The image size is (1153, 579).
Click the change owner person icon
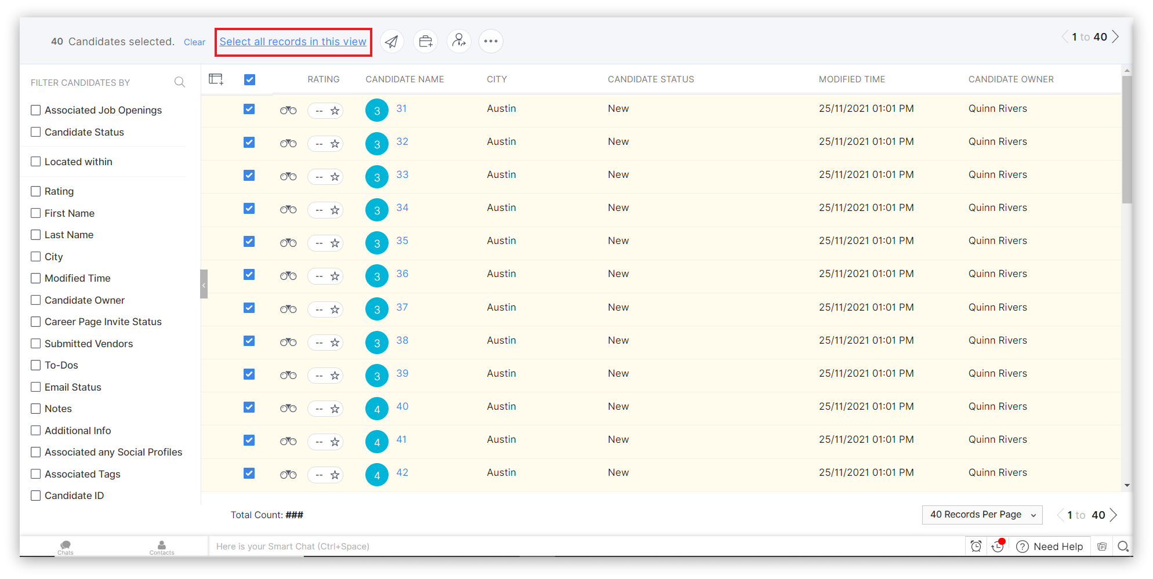(459, 41)
